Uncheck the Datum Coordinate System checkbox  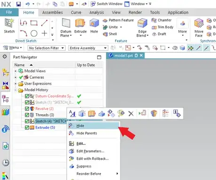coord(27,96)
